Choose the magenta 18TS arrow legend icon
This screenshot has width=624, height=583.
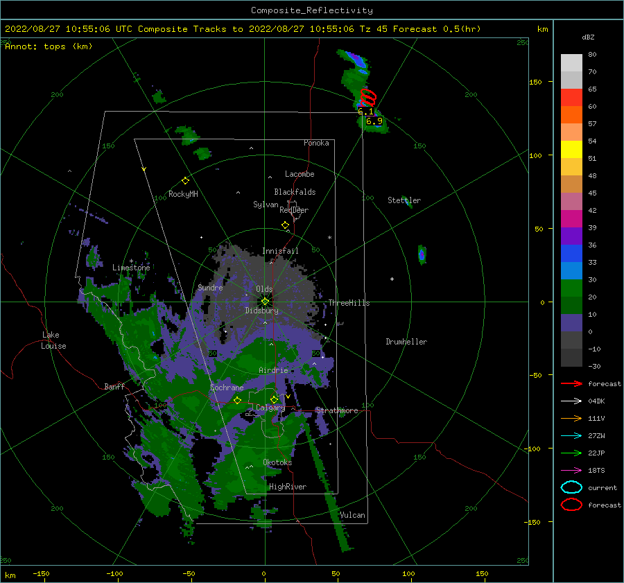[571, 471]
